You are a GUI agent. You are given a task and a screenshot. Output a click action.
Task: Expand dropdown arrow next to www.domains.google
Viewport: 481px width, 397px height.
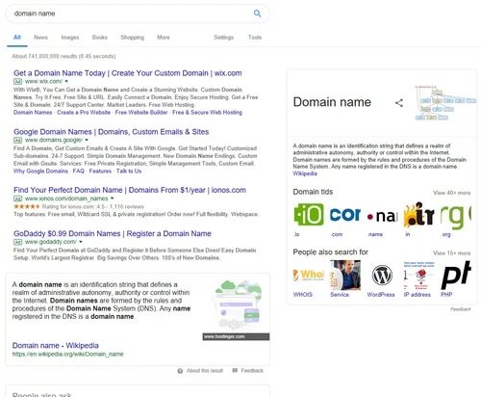point(87,140)
